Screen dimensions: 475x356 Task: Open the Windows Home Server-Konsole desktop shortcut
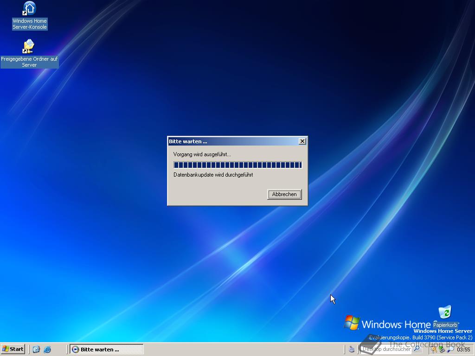[x=29, y=15]
